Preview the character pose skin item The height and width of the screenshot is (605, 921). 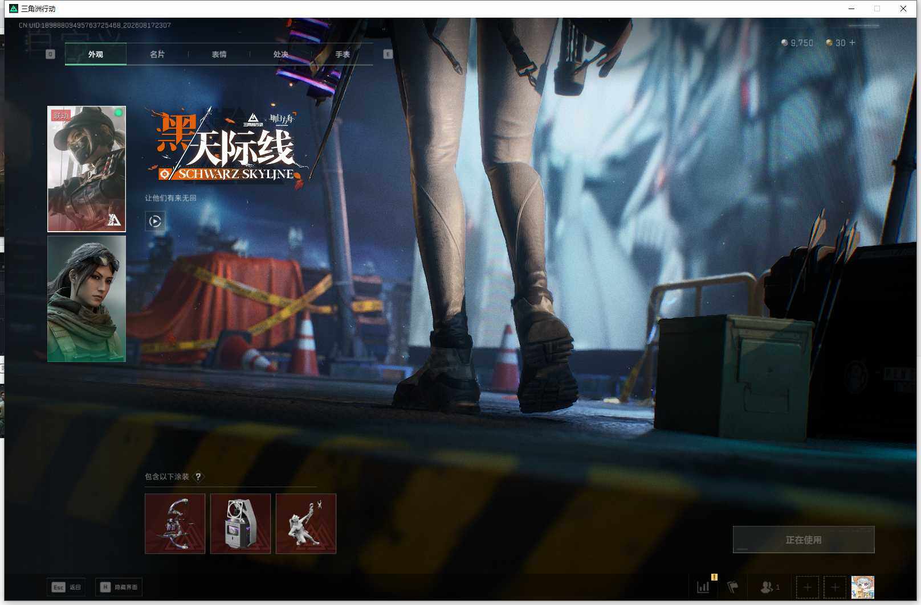pyautogui.click(x=306, y=524)
